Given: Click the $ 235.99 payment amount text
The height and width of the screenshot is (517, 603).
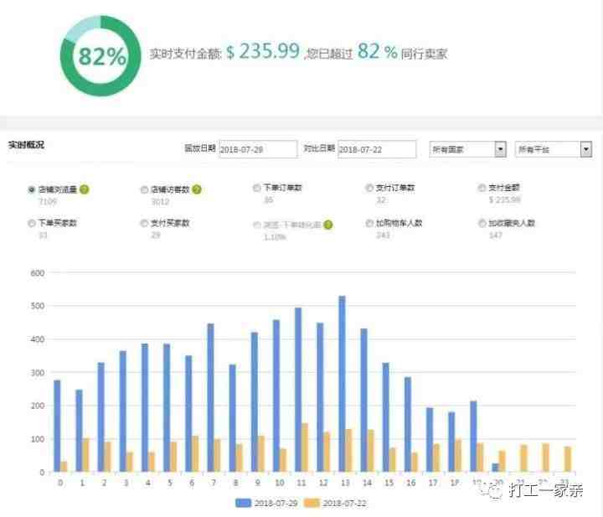Looking at the screenshot, I should pyautogui.click(x=263, y=52).
